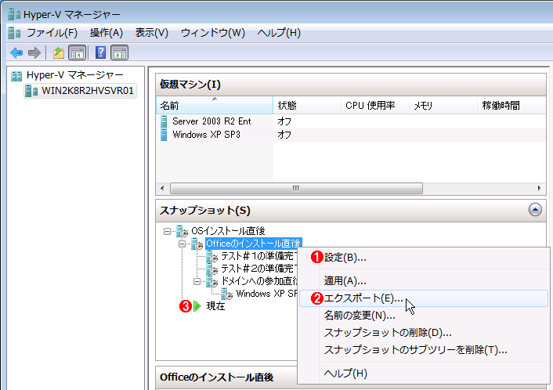Image resolution: width=553 pixels, height=390 pixels.
Task: Sort by the 状態 column header
Action: 307,106
